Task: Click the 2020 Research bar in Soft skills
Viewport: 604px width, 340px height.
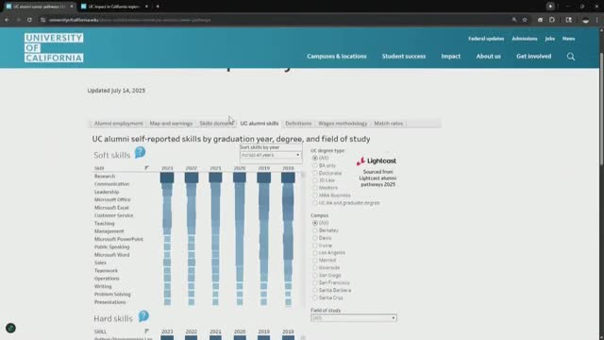Action: click(x=240, y=178)
